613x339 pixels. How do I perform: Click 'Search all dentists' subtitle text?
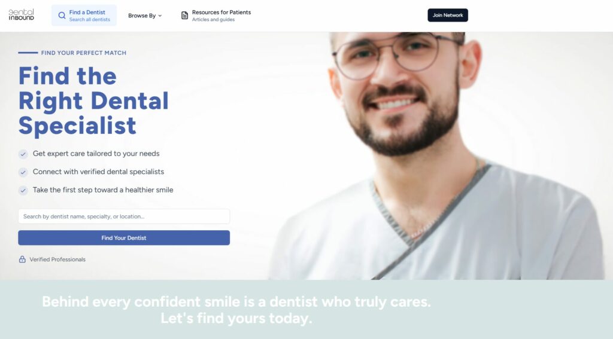(90, 20)
